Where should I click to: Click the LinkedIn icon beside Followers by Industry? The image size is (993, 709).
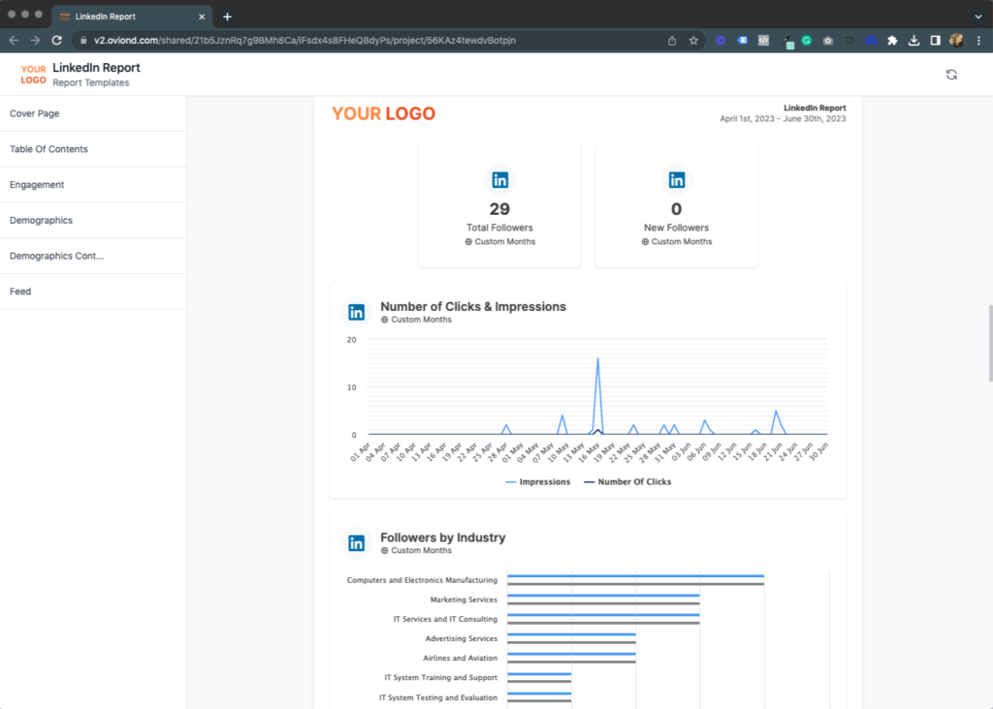tap(357, 542)
